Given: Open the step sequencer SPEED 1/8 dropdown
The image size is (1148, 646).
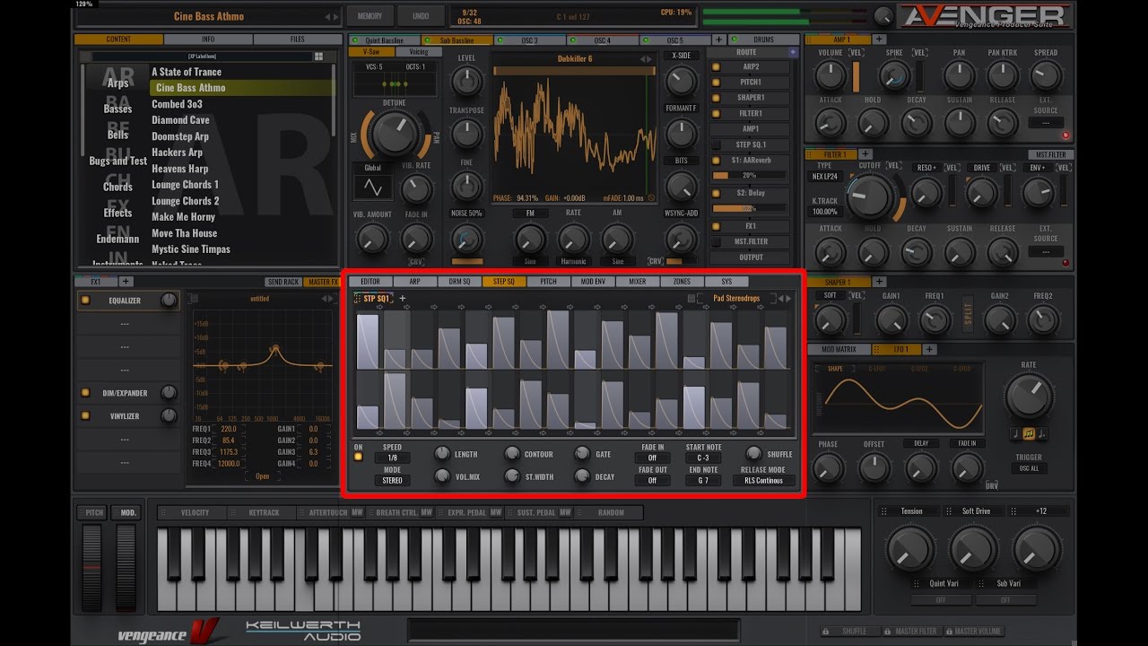Looking at the screenshot, I should coord(392,458).
